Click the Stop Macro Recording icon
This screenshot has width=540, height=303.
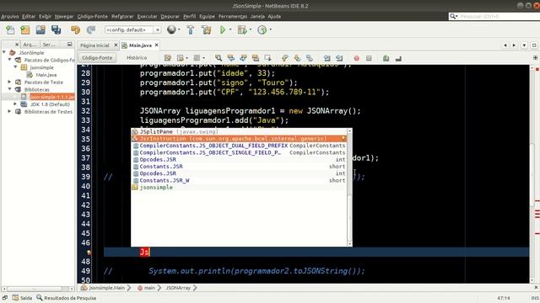pyautogui.click(x=369, y=58)
